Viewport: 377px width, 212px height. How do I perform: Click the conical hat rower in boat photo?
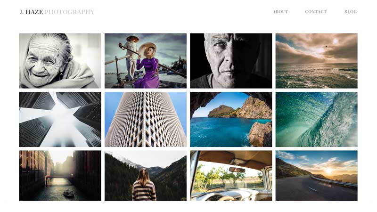[130, 57]
